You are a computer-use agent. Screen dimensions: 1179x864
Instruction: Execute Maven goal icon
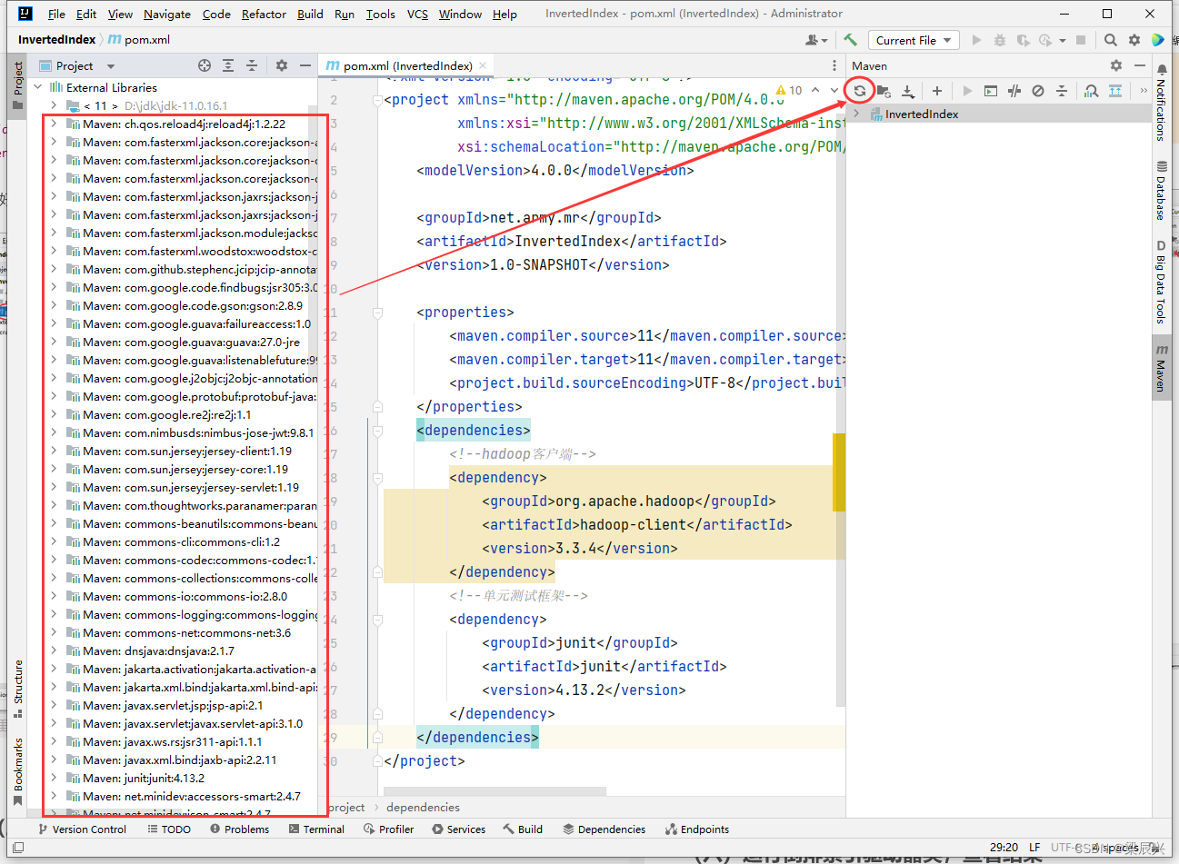click(991, 91)
